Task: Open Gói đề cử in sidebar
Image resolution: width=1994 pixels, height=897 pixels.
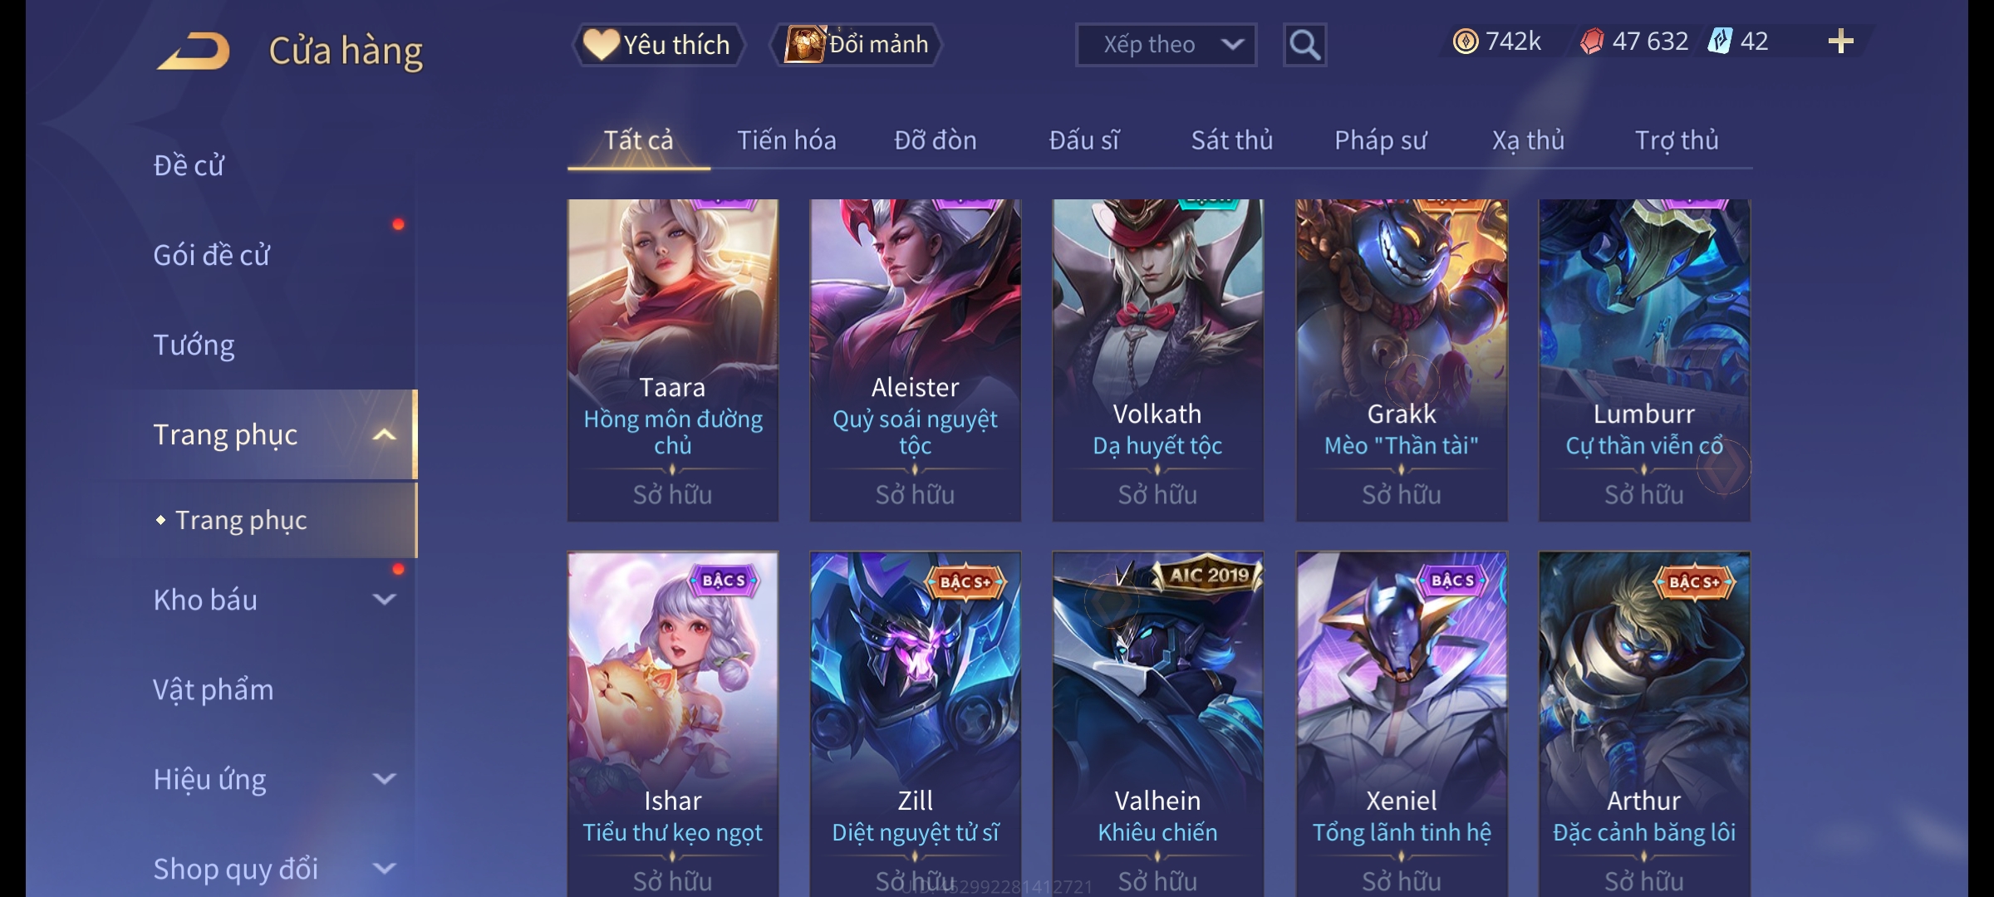Action: tap(212, 254)
